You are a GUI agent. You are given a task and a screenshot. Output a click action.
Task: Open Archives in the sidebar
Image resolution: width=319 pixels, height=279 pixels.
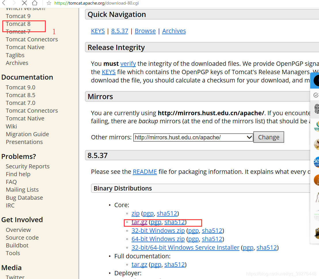(17, 63)
